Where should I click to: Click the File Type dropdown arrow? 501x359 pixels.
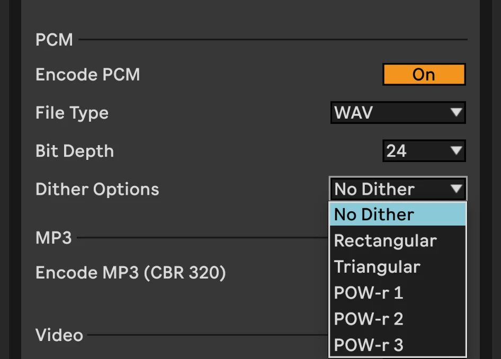click(x=457, y=112)
